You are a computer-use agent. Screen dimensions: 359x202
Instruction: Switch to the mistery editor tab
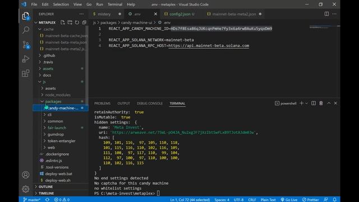pyautogui.click(x=107, y=14)
